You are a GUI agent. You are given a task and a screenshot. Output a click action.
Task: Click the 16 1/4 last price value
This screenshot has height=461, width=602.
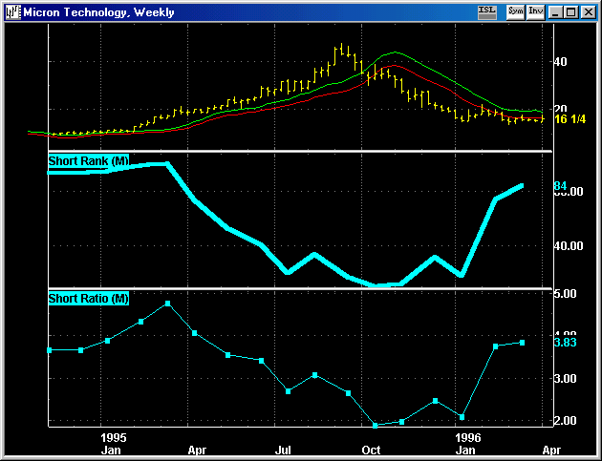point(570,119)
